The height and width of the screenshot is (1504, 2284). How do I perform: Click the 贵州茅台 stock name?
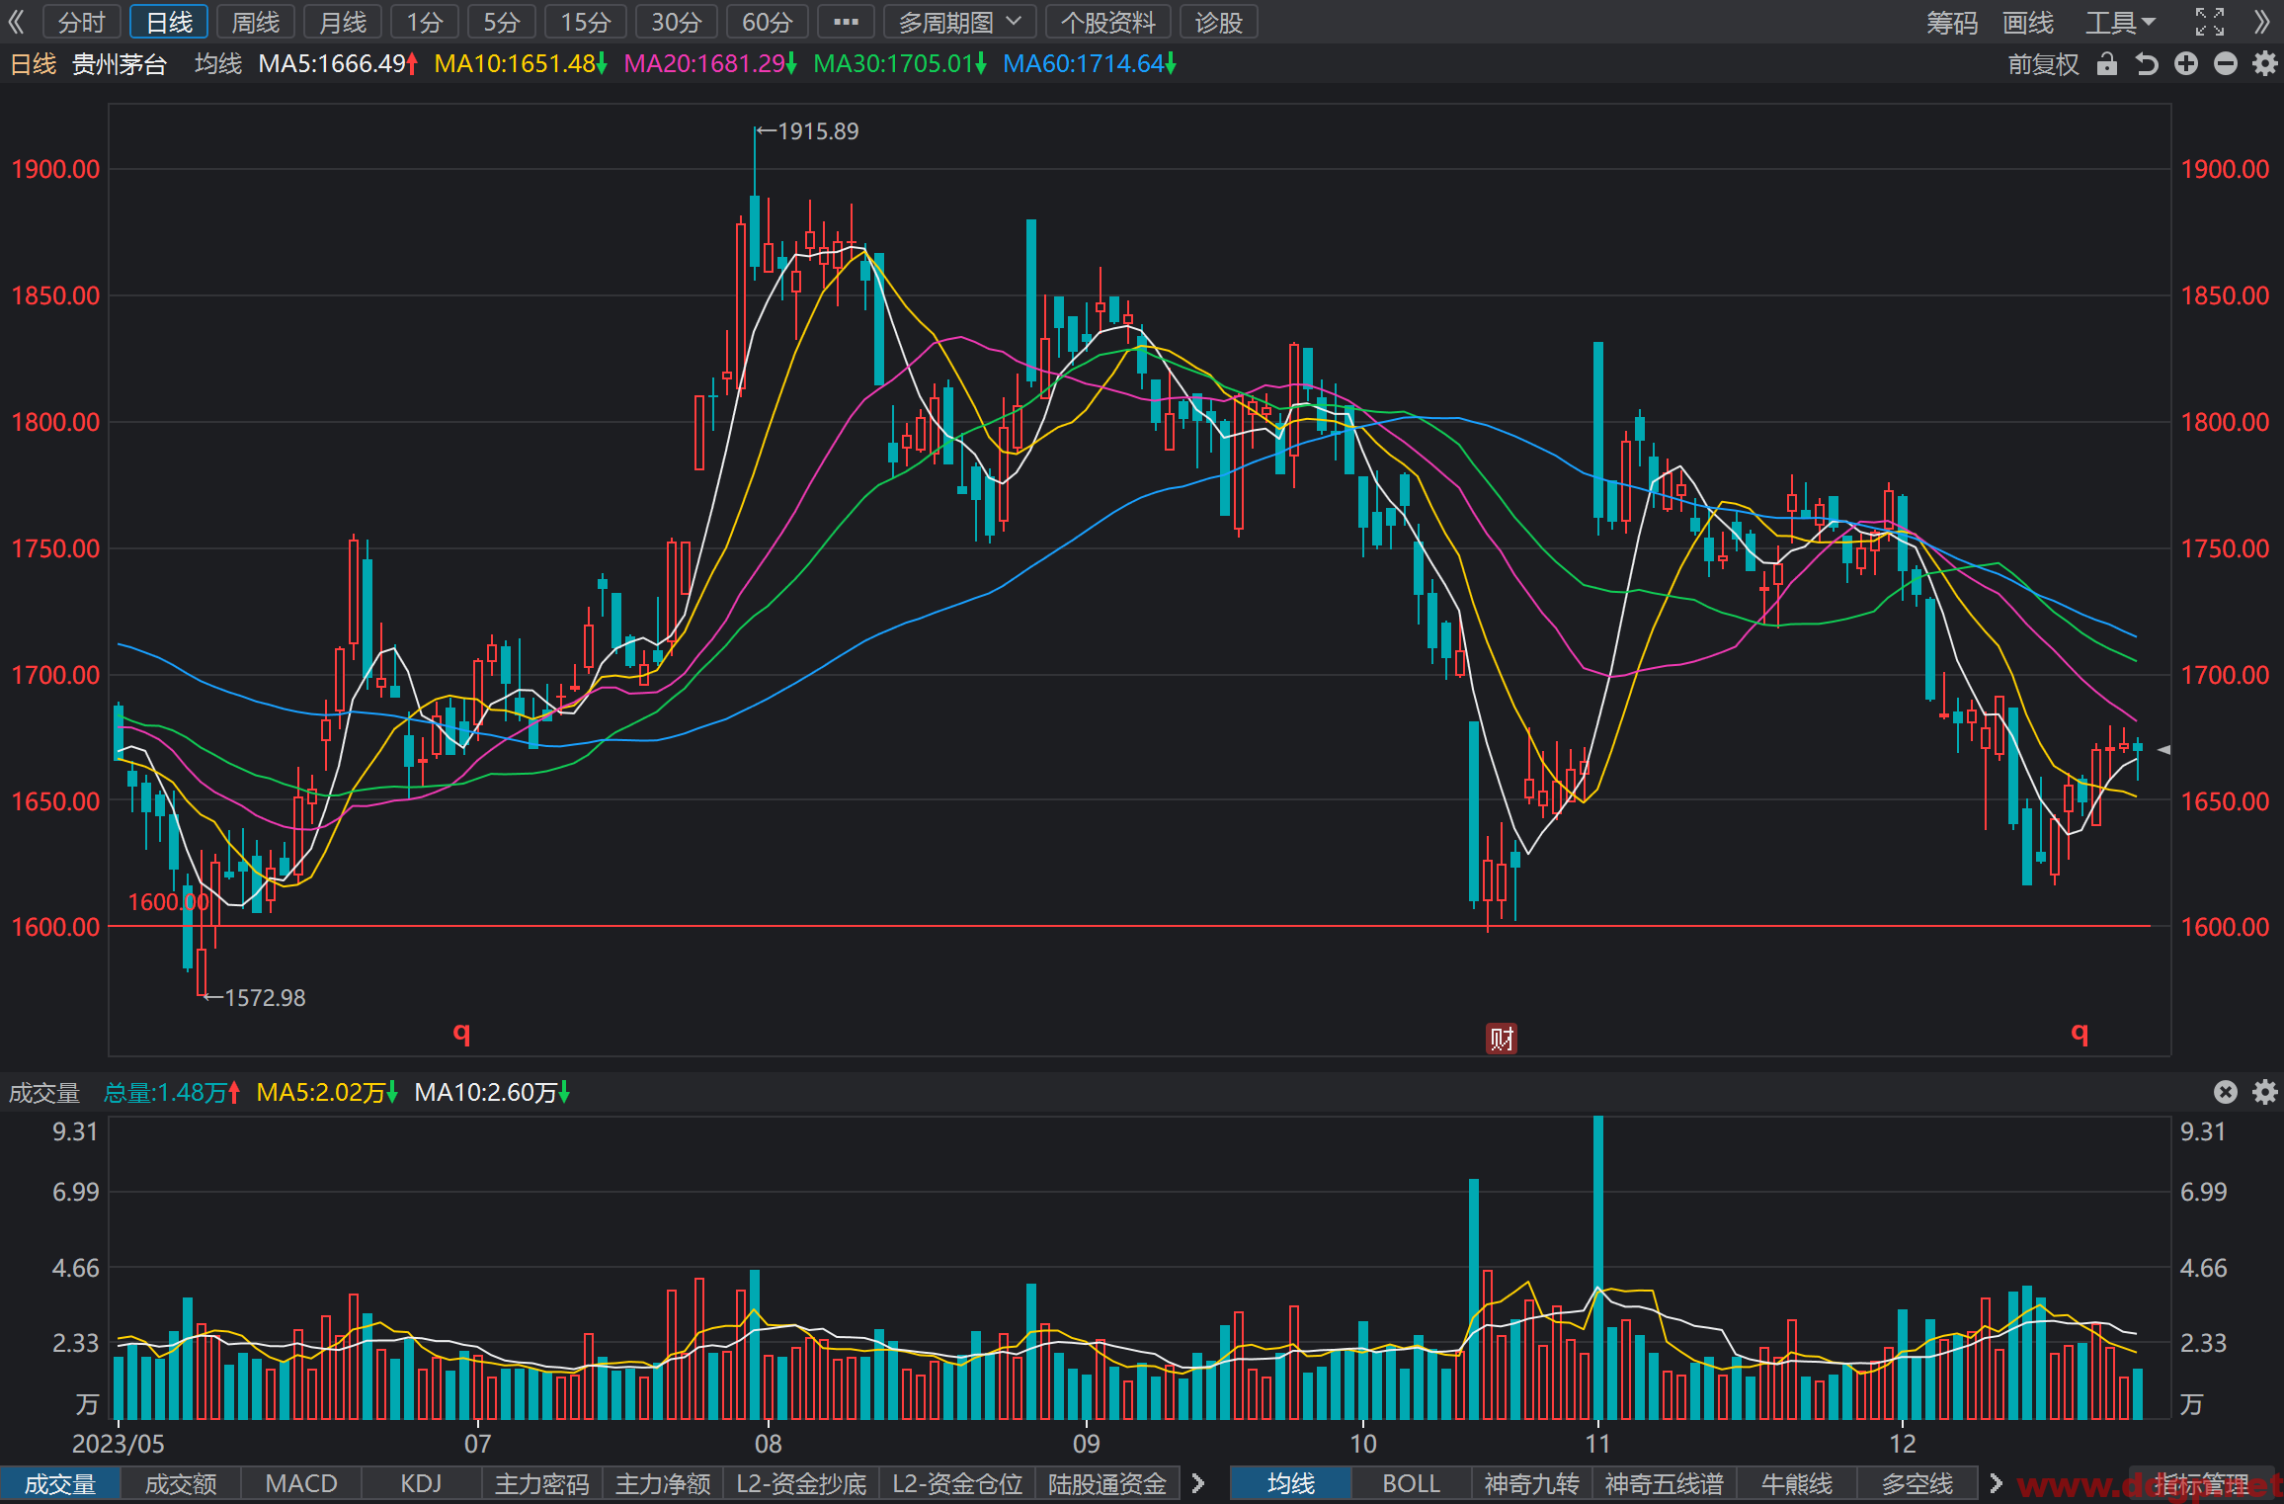[x=120, y=64]
